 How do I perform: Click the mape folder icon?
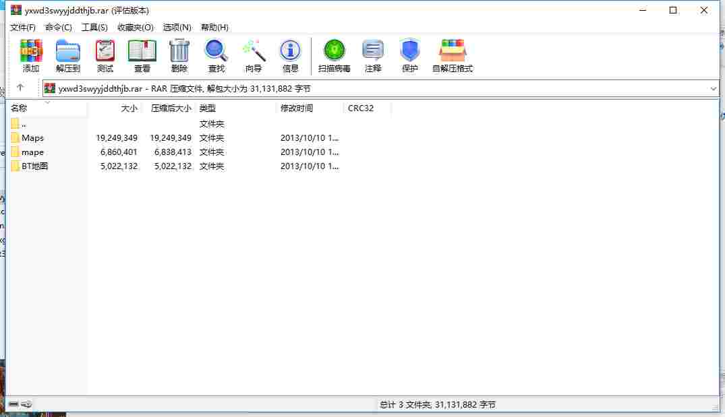pos(16,152)
